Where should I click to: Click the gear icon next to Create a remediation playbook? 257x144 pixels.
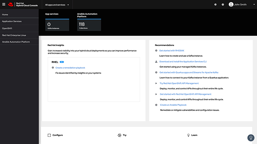[x=52, y=68]
